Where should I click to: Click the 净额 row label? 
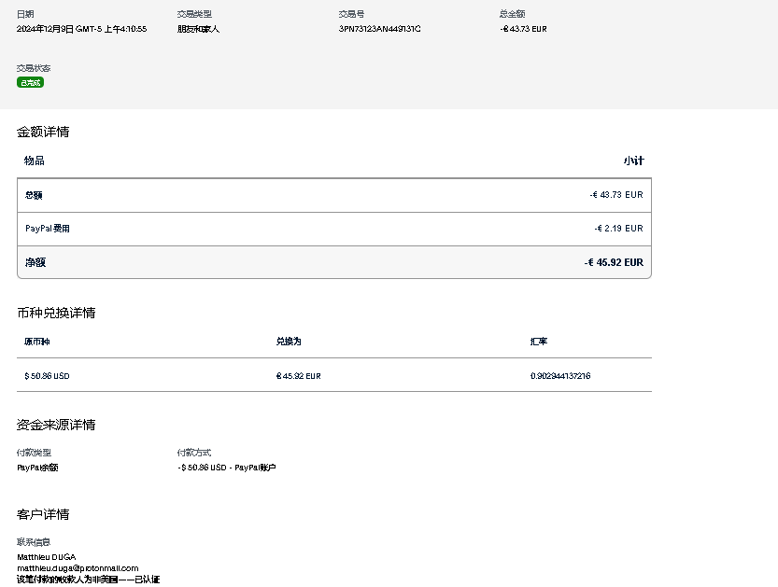click(35, 262)
